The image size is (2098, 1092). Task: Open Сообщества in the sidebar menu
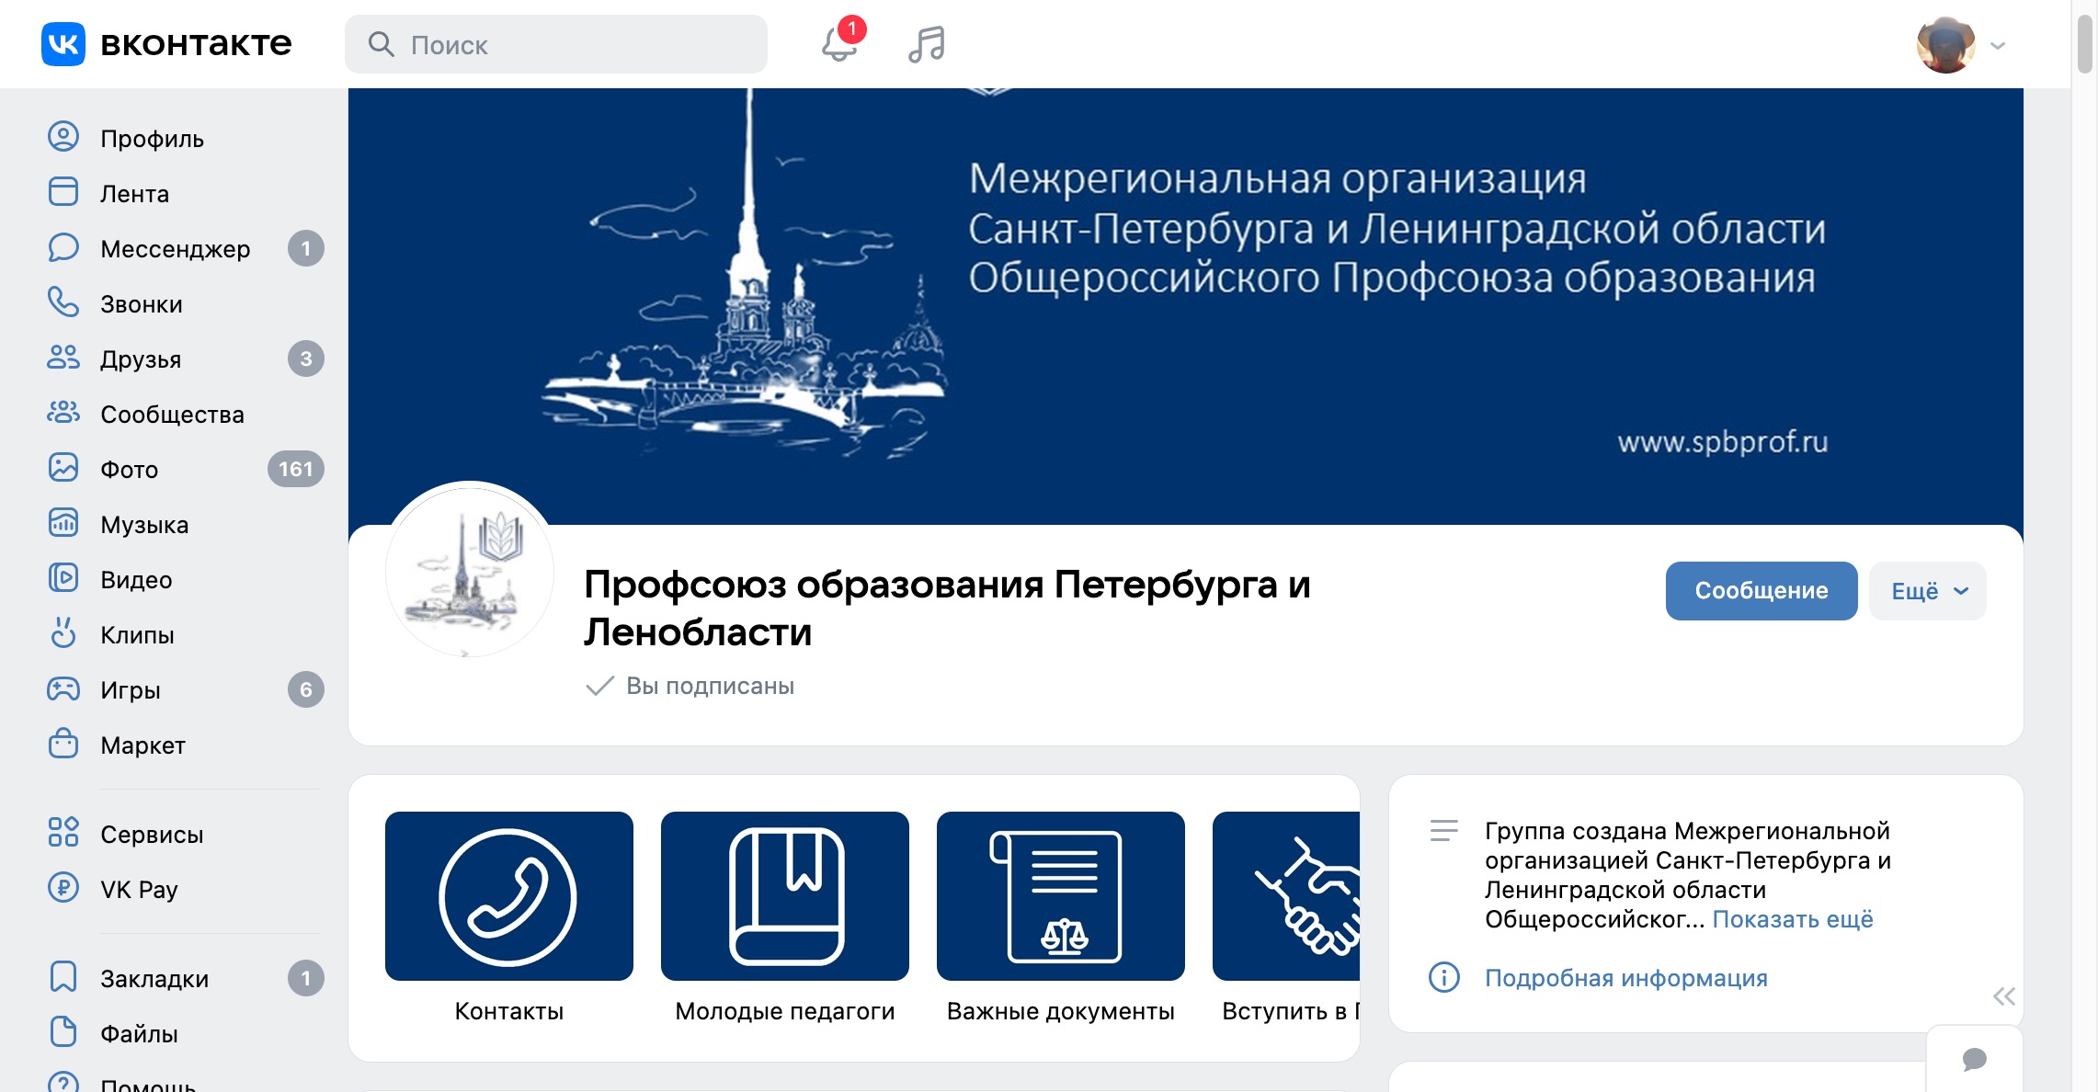click(173, 415)
